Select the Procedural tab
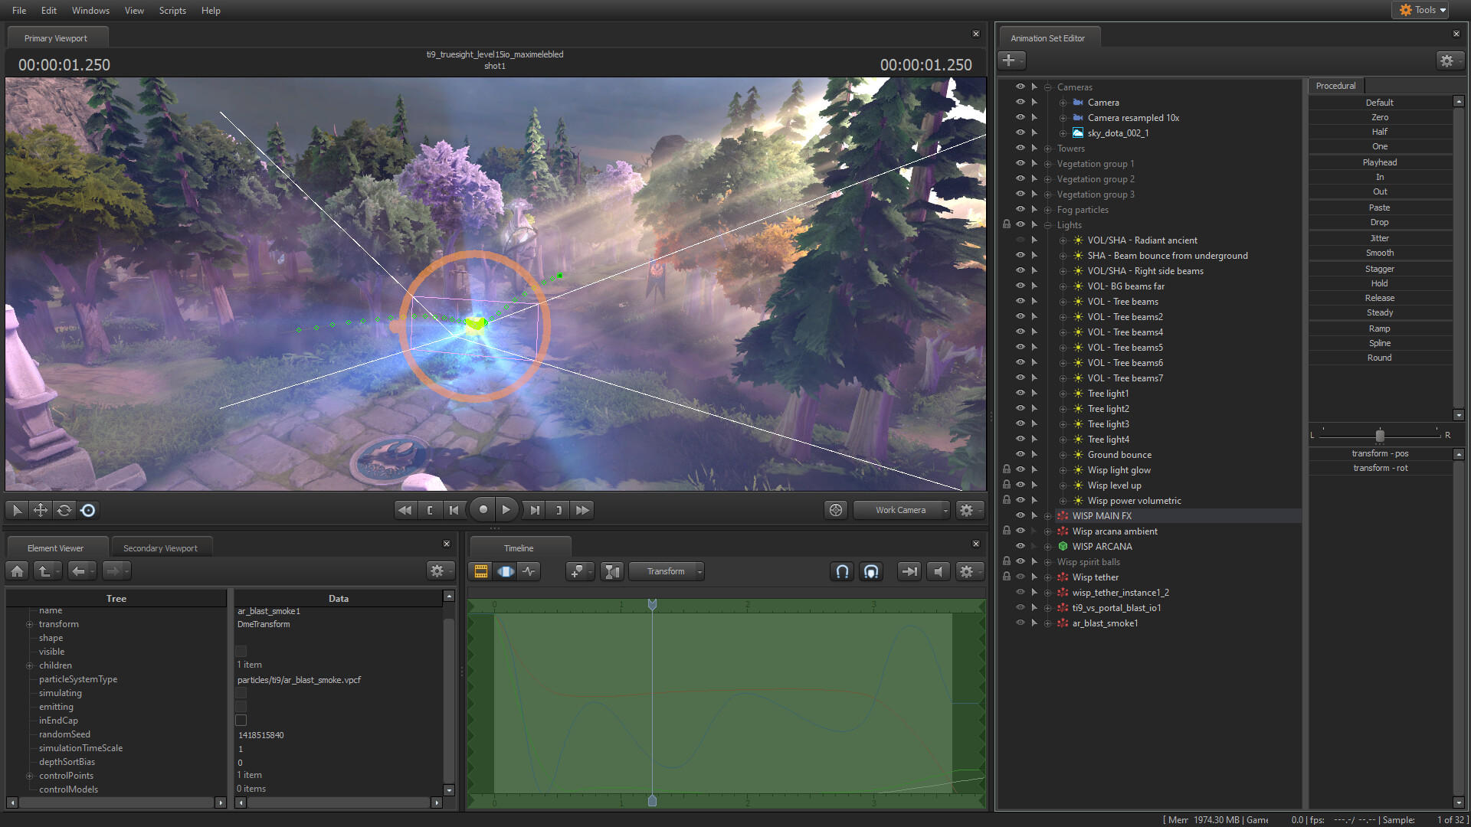1471x827 pixels. pos(1335,86)
